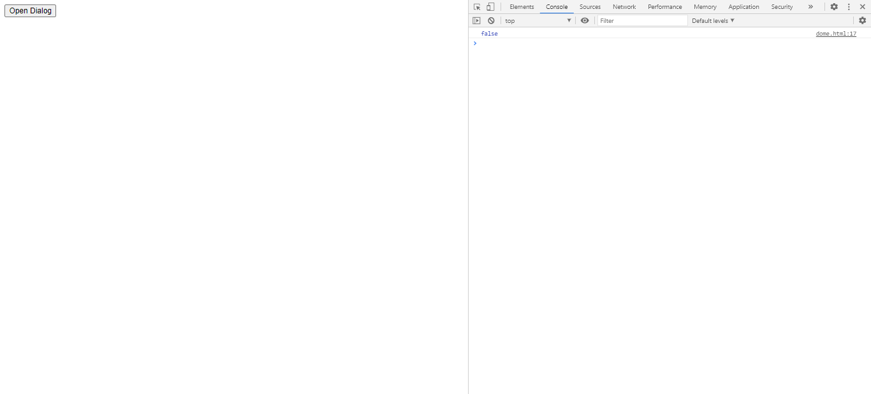Viewport: 871px width, 394px height.
Task: Open the console sidebar
Action: click(476, 20)
